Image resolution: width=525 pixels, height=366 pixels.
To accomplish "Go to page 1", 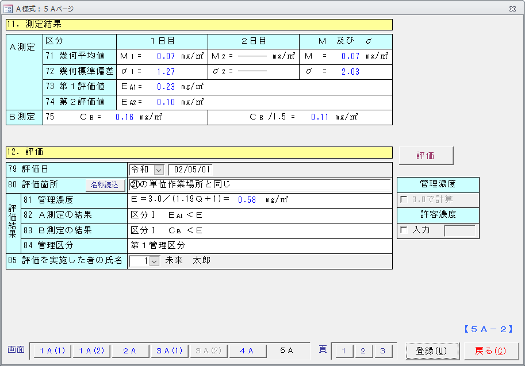I will tap(343, 351).
